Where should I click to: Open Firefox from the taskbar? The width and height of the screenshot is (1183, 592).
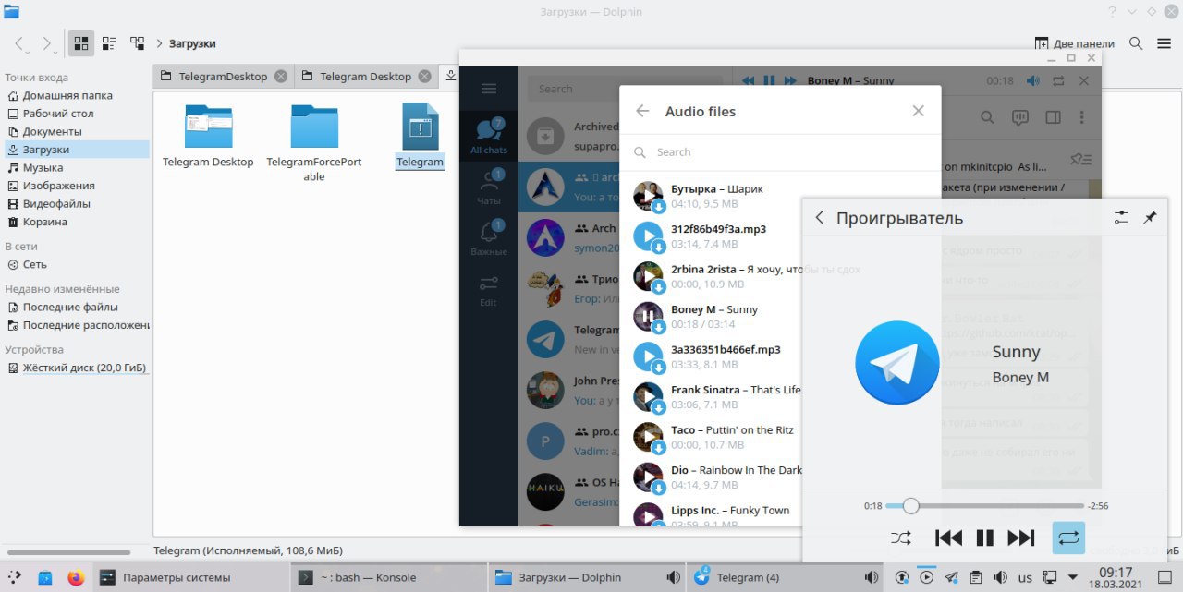coord(76,578)
